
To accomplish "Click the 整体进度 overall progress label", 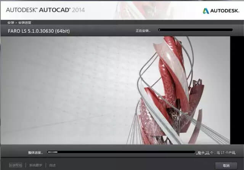I will [x=35, y=152].
